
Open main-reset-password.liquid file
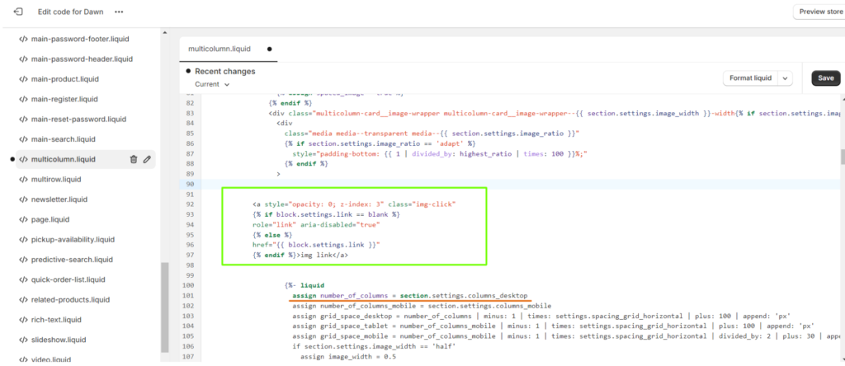(x=78, y=120)
